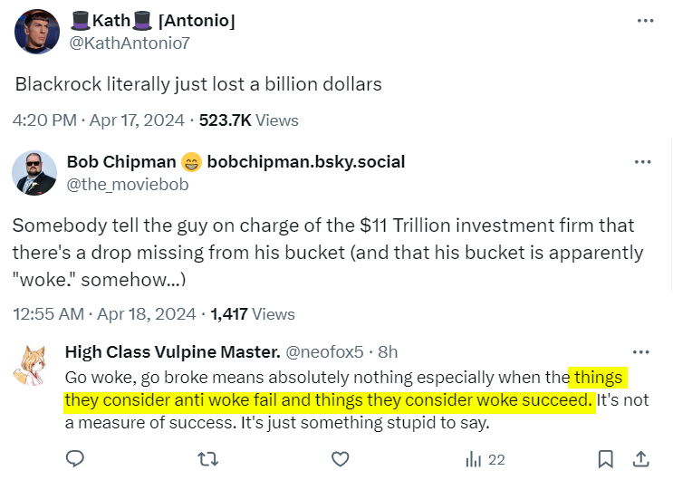The image size is (673, 480).
Task: Open the @neofox5 handle link
Action: tap(326, 351)
